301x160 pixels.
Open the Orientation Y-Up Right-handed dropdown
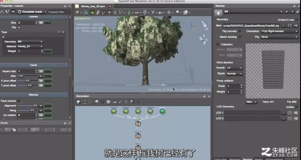pos(279,31)
